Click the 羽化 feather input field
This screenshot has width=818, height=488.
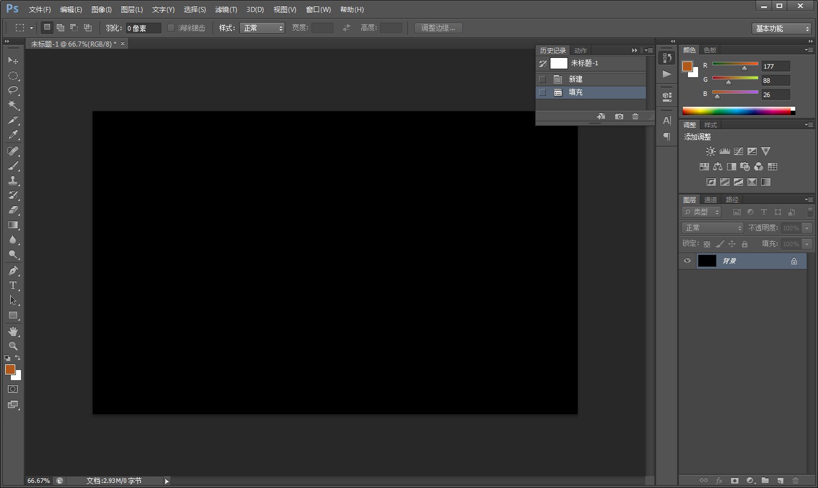143,28
